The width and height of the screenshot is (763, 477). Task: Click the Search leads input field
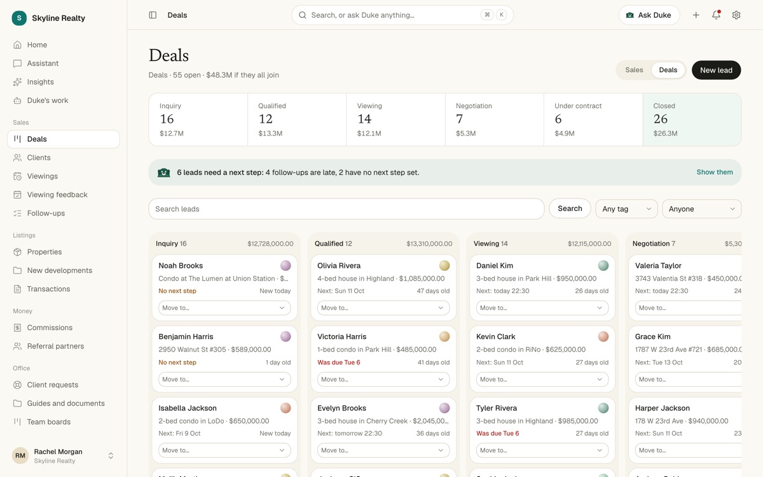347,209
